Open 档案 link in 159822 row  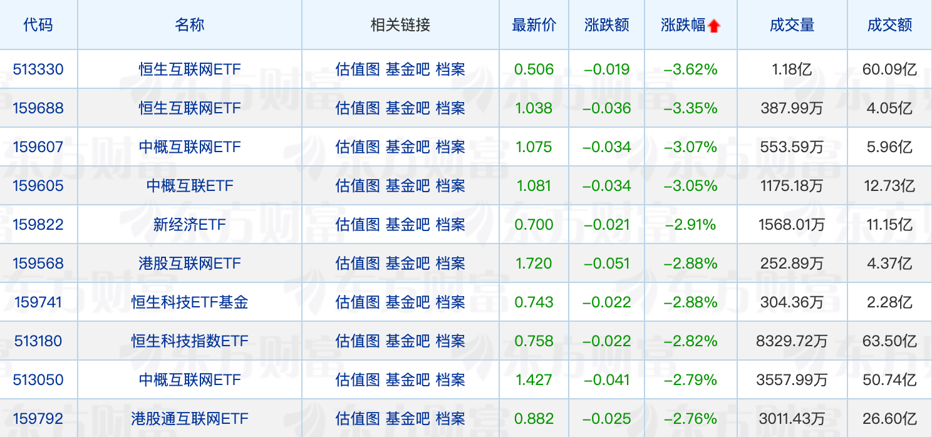click(x=450, y=225)
